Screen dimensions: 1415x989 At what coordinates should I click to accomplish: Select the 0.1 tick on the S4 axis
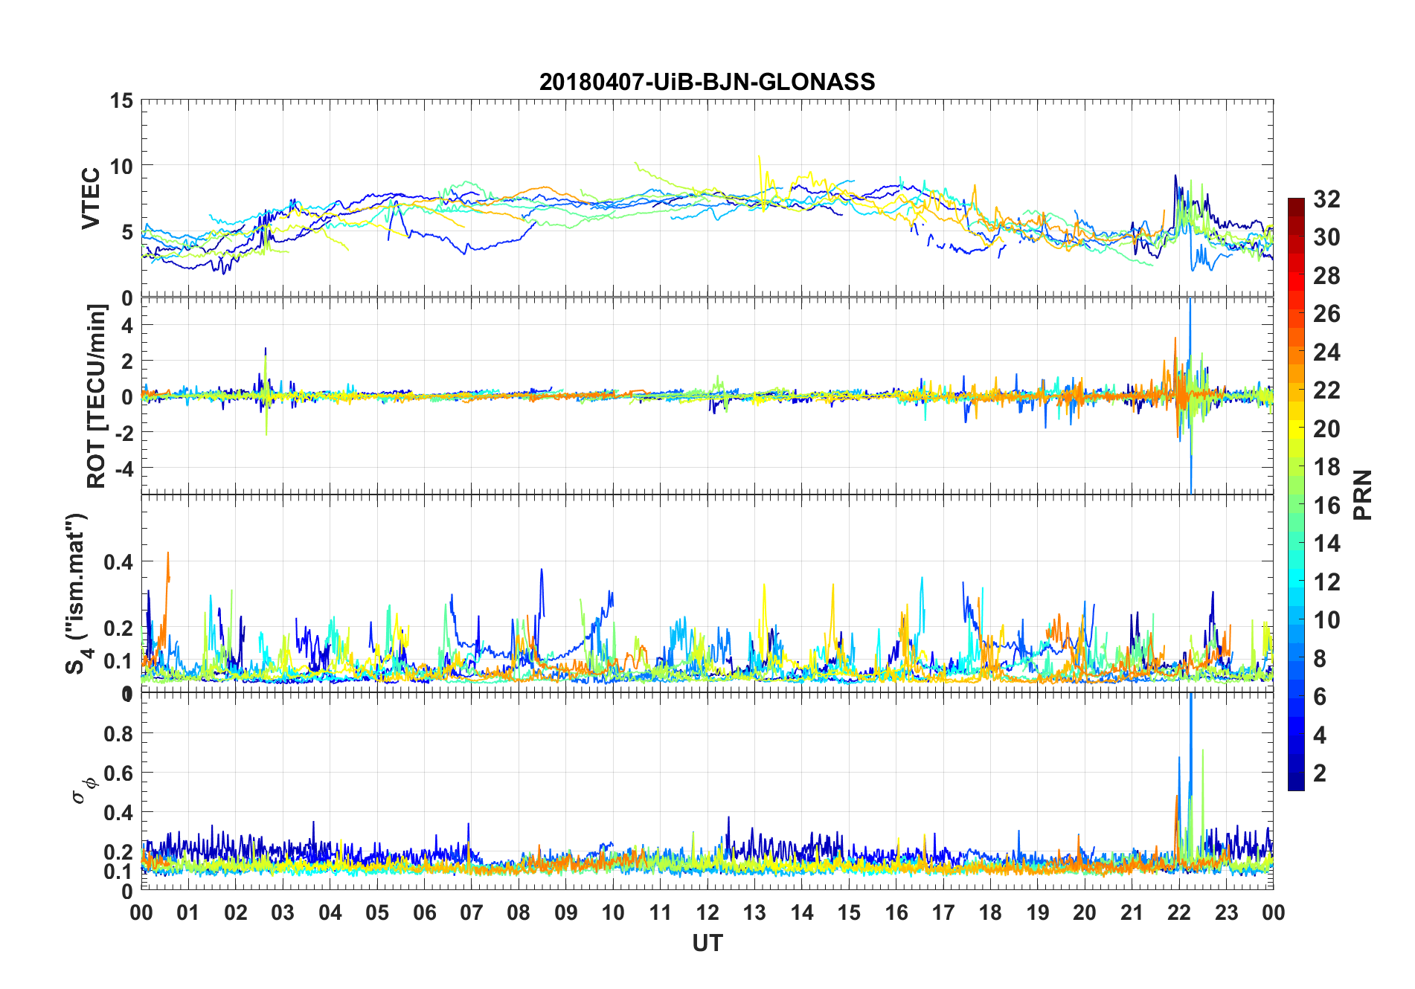pos(118,661)
